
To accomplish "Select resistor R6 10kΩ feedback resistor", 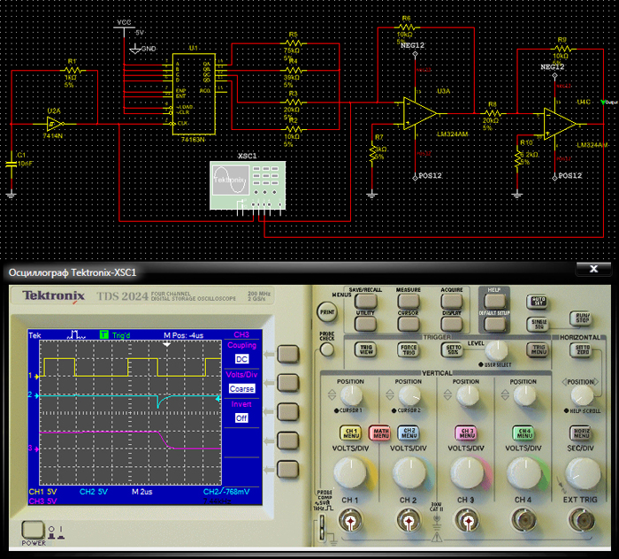I will tap(407, 27).
